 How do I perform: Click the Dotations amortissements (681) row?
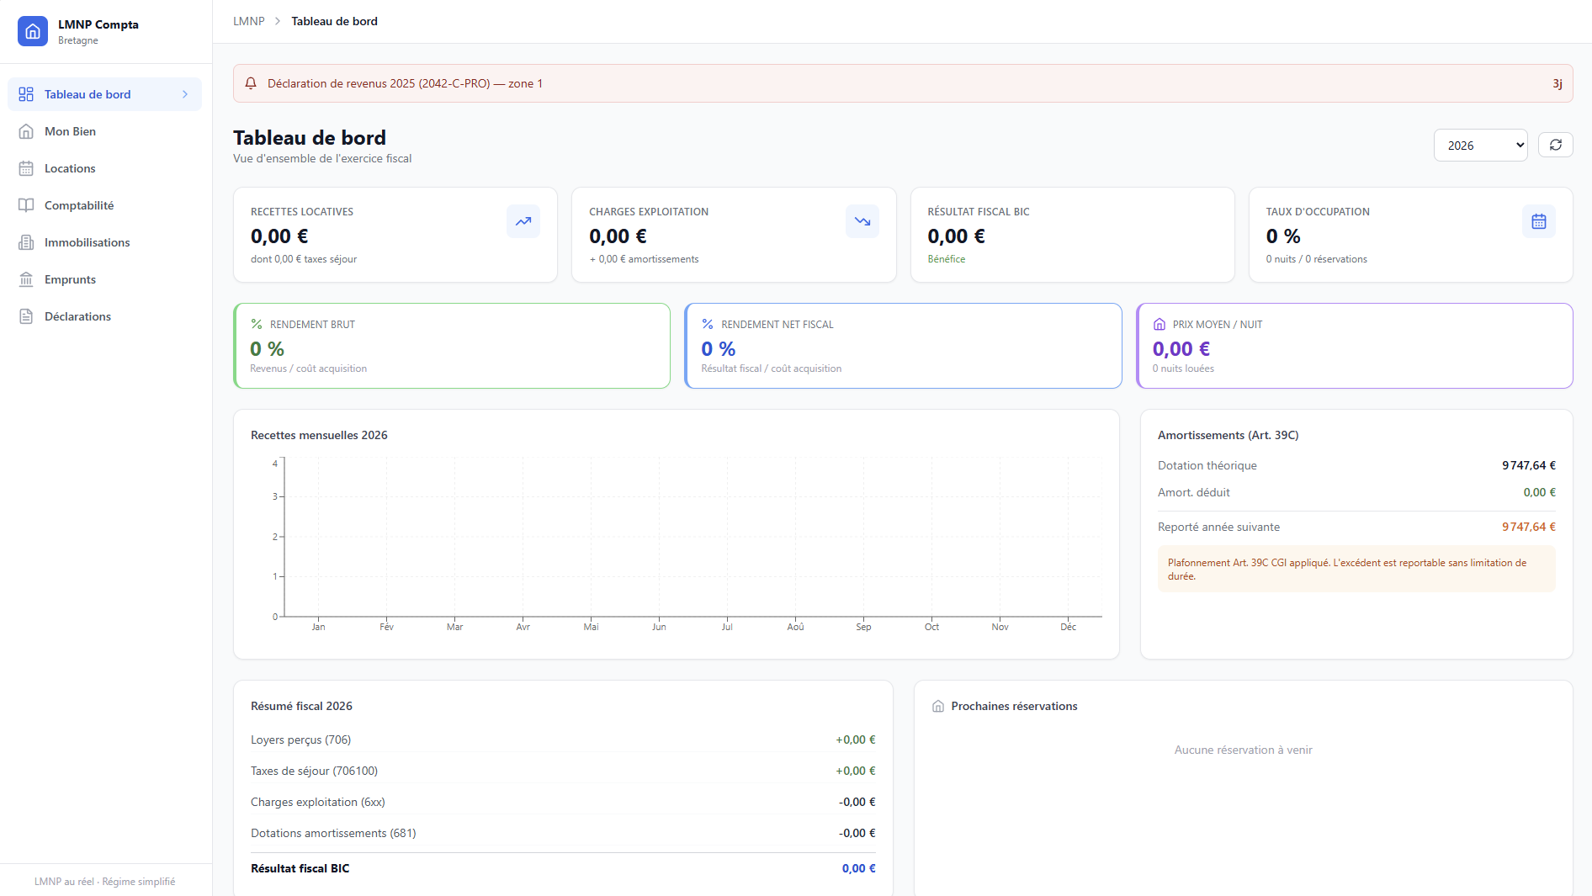tap(562, 833)
